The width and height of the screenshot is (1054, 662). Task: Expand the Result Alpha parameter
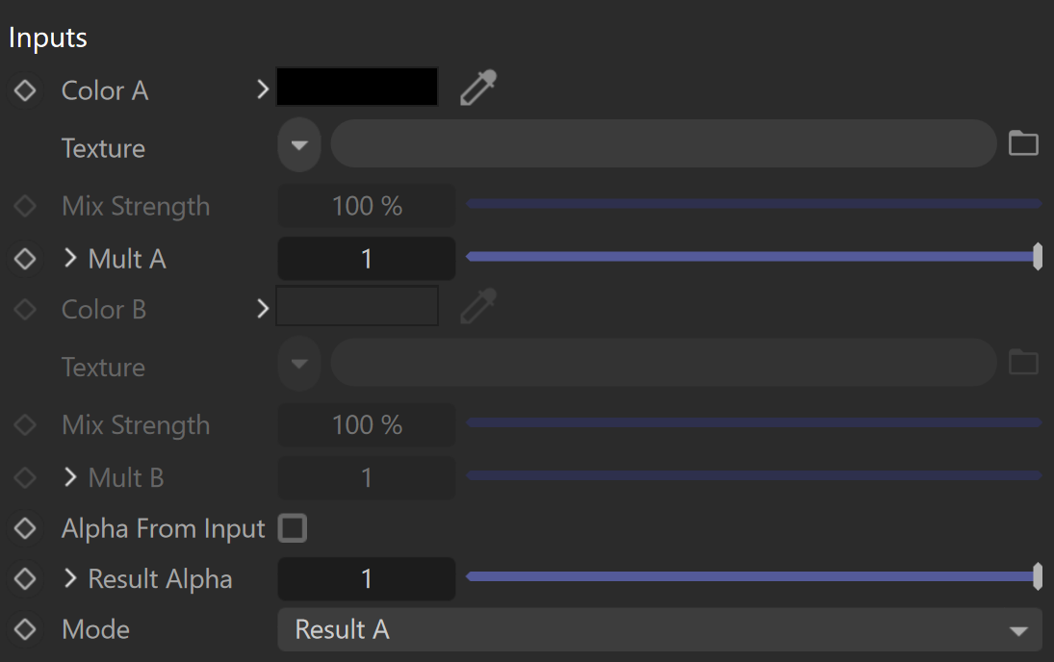coord(70,578)
